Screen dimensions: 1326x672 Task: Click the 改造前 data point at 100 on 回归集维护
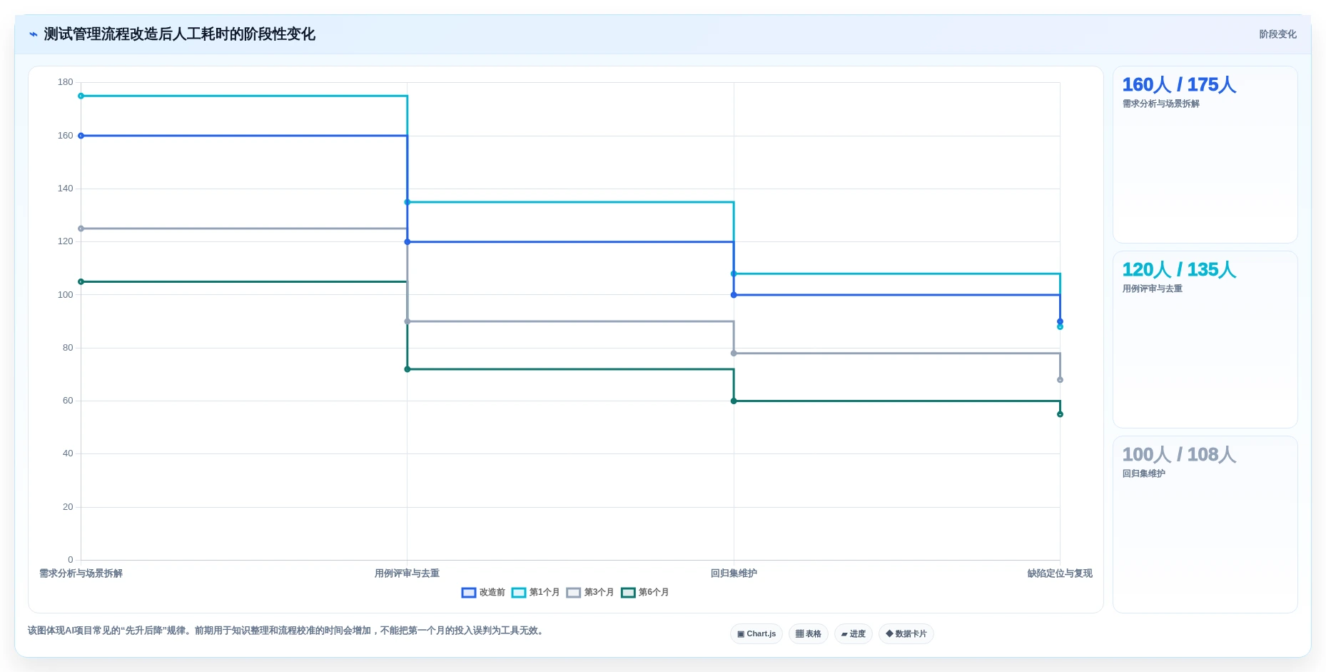click(734, 295)
